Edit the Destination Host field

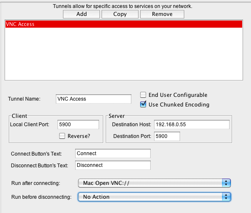[192, 125]
